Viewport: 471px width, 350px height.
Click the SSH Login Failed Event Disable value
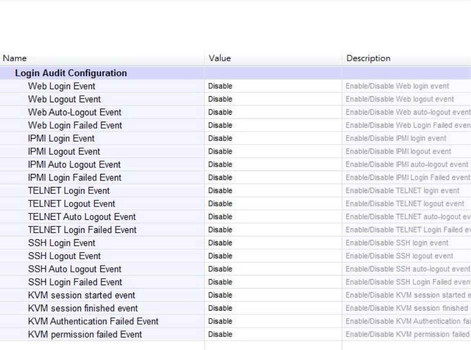pos(220,282)
